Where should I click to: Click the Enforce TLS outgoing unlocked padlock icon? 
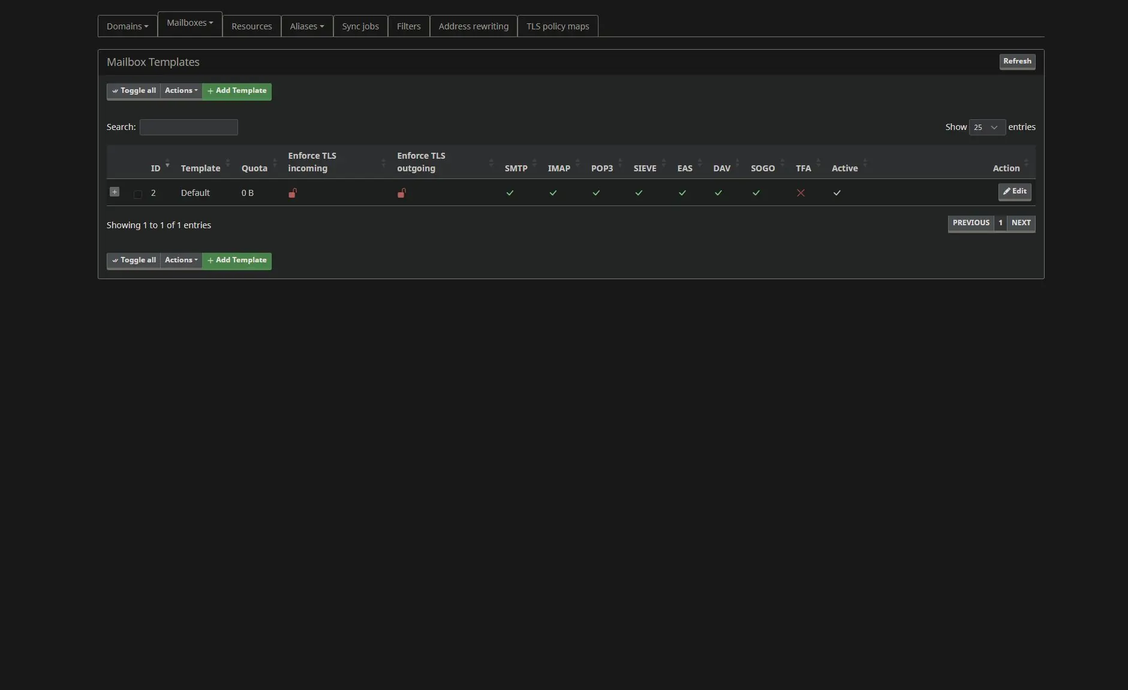(402, 193)
